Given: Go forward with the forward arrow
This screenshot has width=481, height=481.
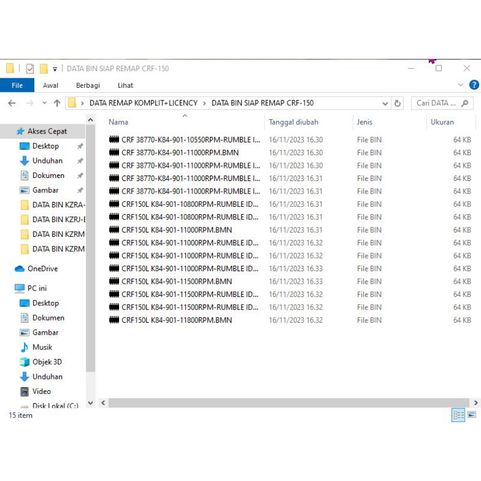Looking at the screenshot, I should [29, 103].
